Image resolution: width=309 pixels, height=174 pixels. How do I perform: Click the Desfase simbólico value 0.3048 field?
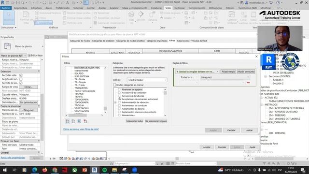(x=29, y=99)
